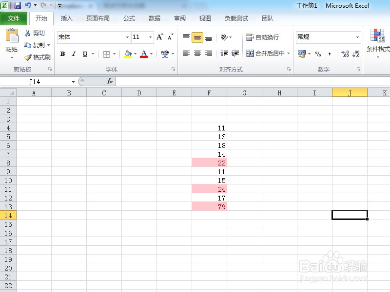Click the Undo arrow icon

[28, 4]
